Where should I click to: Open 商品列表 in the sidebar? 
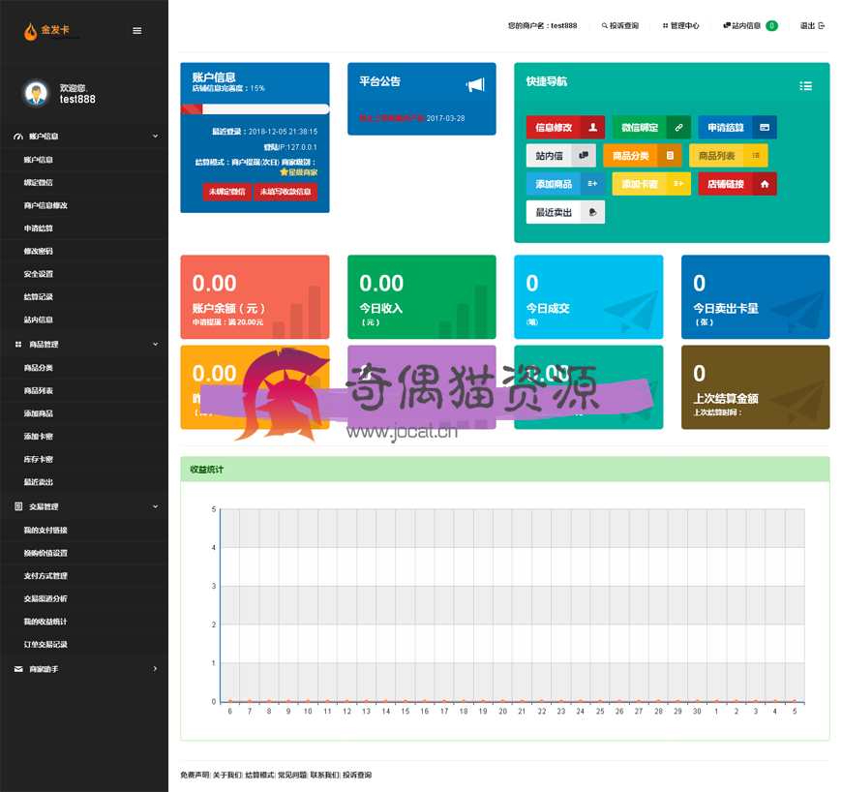[38, 390]
